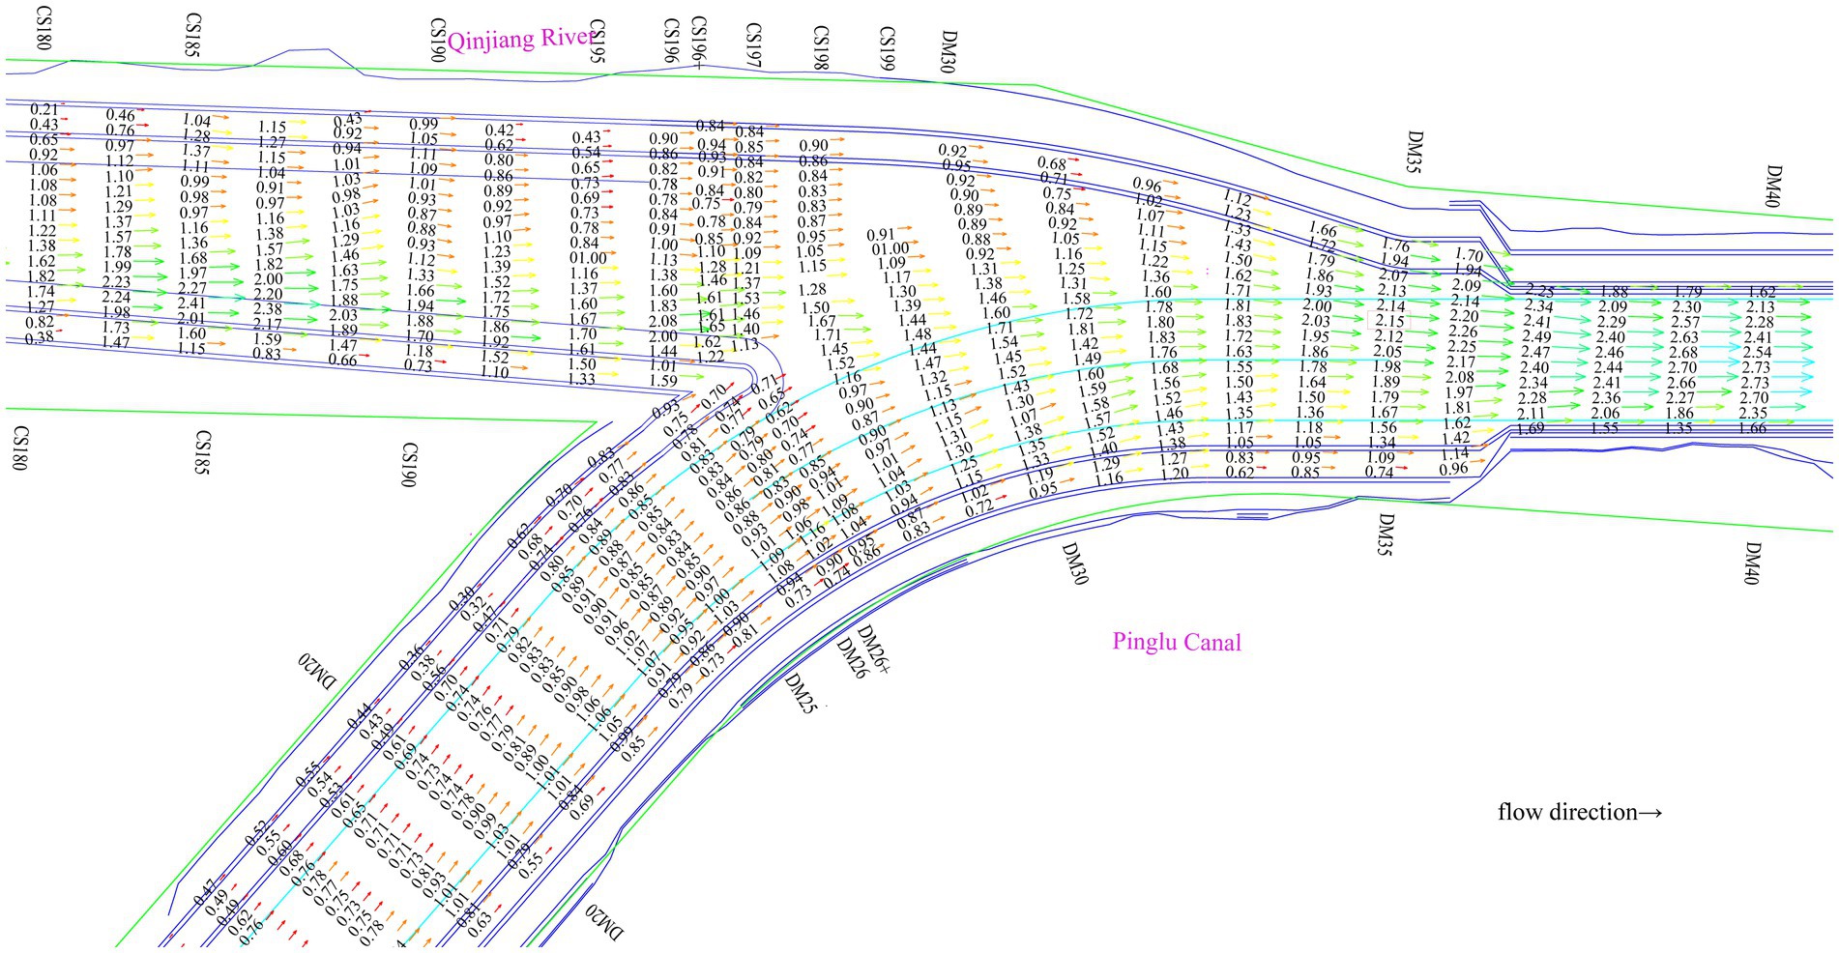The height and width of the screenshot is (953, 1839).
Task: Select DM40 label on lower right
Action: pos(1752,563)
